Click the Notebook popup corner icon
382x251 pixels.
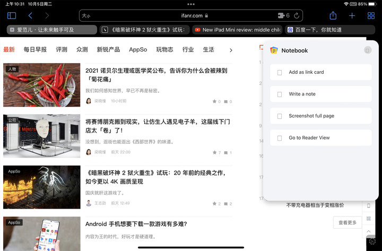[x=367, y=50]
